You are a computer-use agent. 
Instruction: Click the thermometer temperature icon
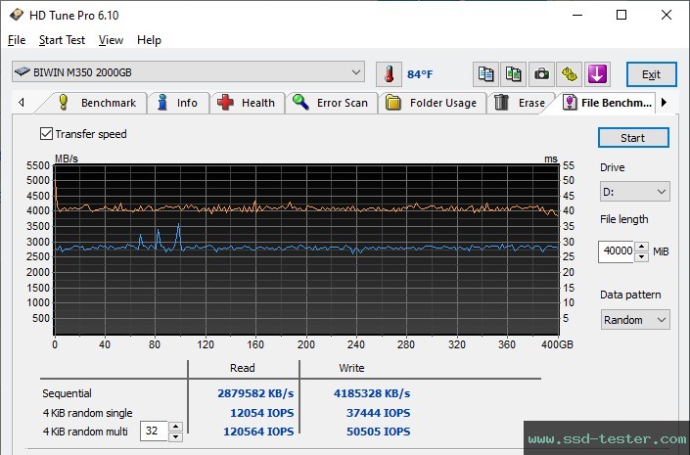[x=389, y=74]
